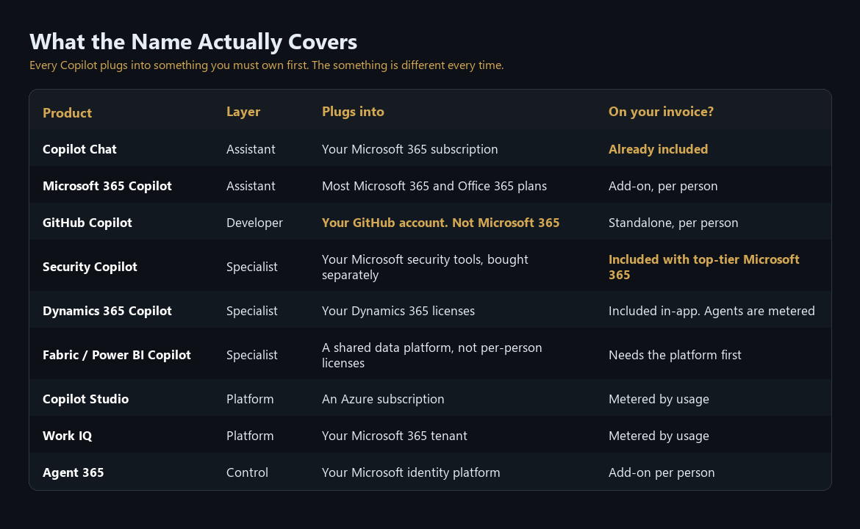Image resolution: width=860 pixels, height=529 pixels.
Task: Click the 'Copilot Studio' product name
Action: [x=85, y=399]
